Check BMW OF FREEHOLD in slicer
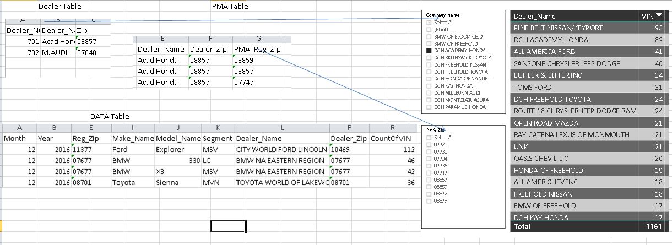 tap(429, 43)
